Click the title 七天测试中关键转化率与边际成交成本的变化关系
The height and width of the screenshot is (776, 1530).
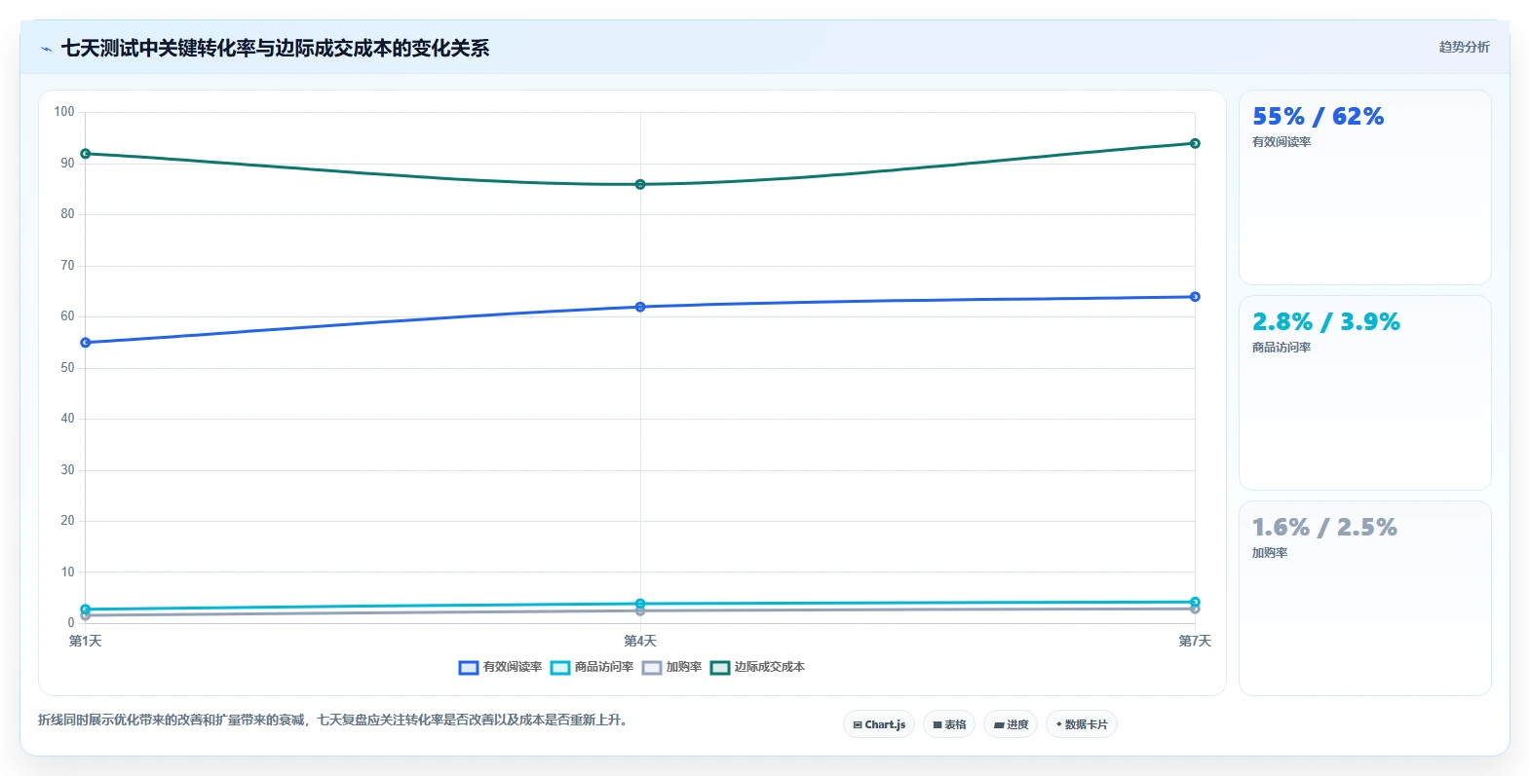pos(275,48)
